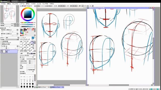Screen dimensions: 161x90
Task: Toggle 選択範囲表示 checkbox in toolbar
Action: pyautogui.click(x=46, y=6)
